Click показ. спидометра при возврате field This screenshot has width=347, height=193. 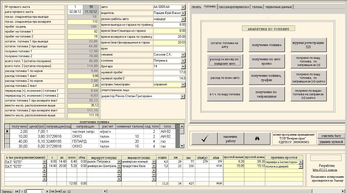point(83,22)
